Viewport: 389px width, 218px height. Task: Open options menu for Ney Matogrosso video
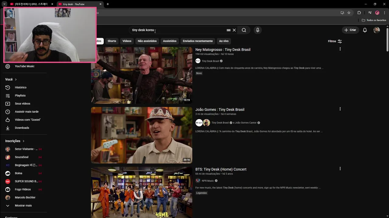coord(340,49)
